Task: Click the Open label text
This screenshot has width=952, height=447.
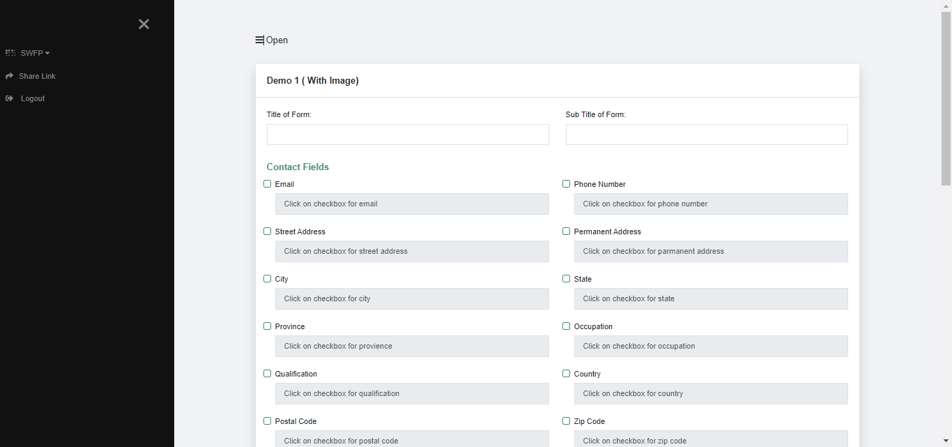Action: (x=277, y=40)
